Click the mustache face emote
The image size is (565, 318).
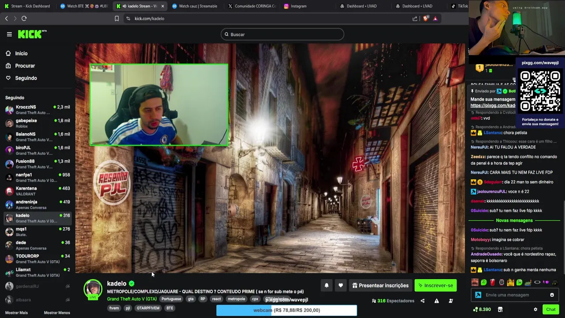coord(475,282)
